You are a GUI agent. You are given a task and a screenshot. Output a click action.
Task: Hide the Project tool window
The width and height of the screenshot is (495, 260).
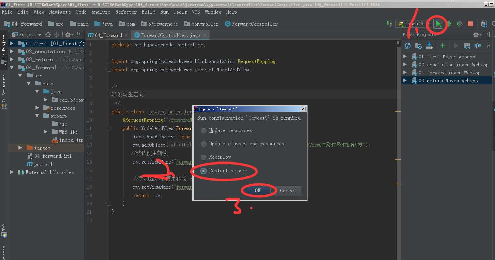(79, 35)
